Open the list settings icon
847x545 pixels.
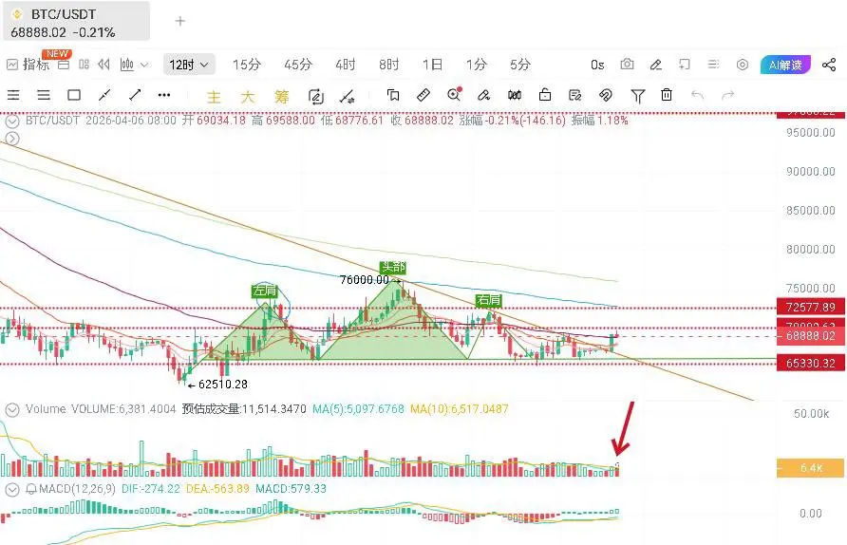[713, 65]
